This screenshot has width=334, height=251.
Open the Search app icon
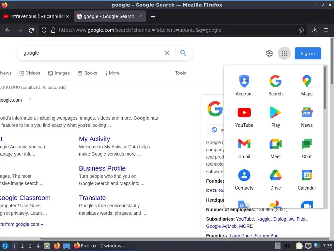click(x=275, y=85)
